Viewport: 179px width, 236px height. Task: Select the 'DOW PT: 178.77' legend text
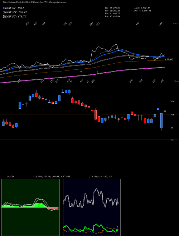tap(16, 16)
